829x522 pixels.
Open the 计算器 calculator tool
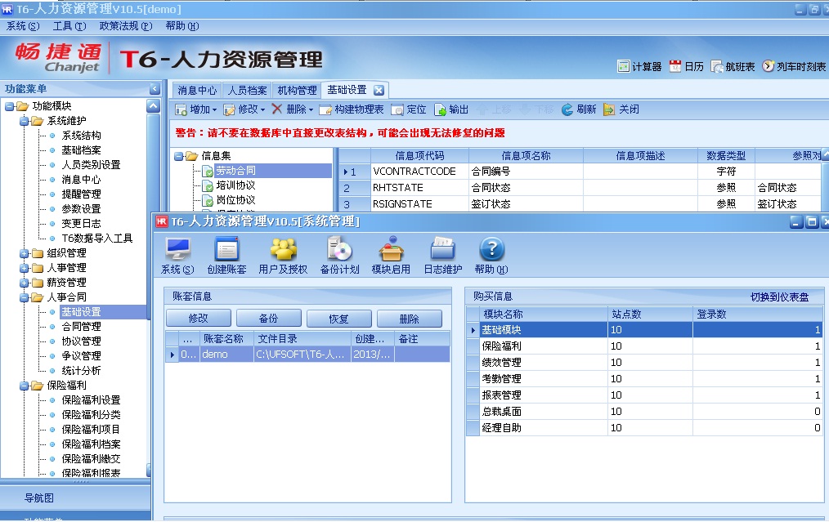tap(639, 66)
